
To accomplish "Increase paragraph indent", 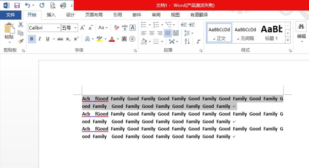I will [192, 25].
